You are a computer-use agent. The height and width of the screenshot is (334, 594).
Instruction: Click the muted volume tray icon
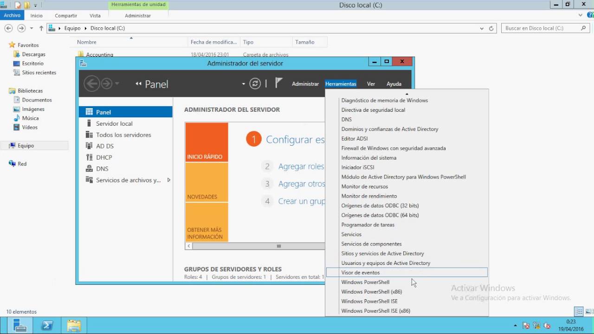tap(547, 326)
